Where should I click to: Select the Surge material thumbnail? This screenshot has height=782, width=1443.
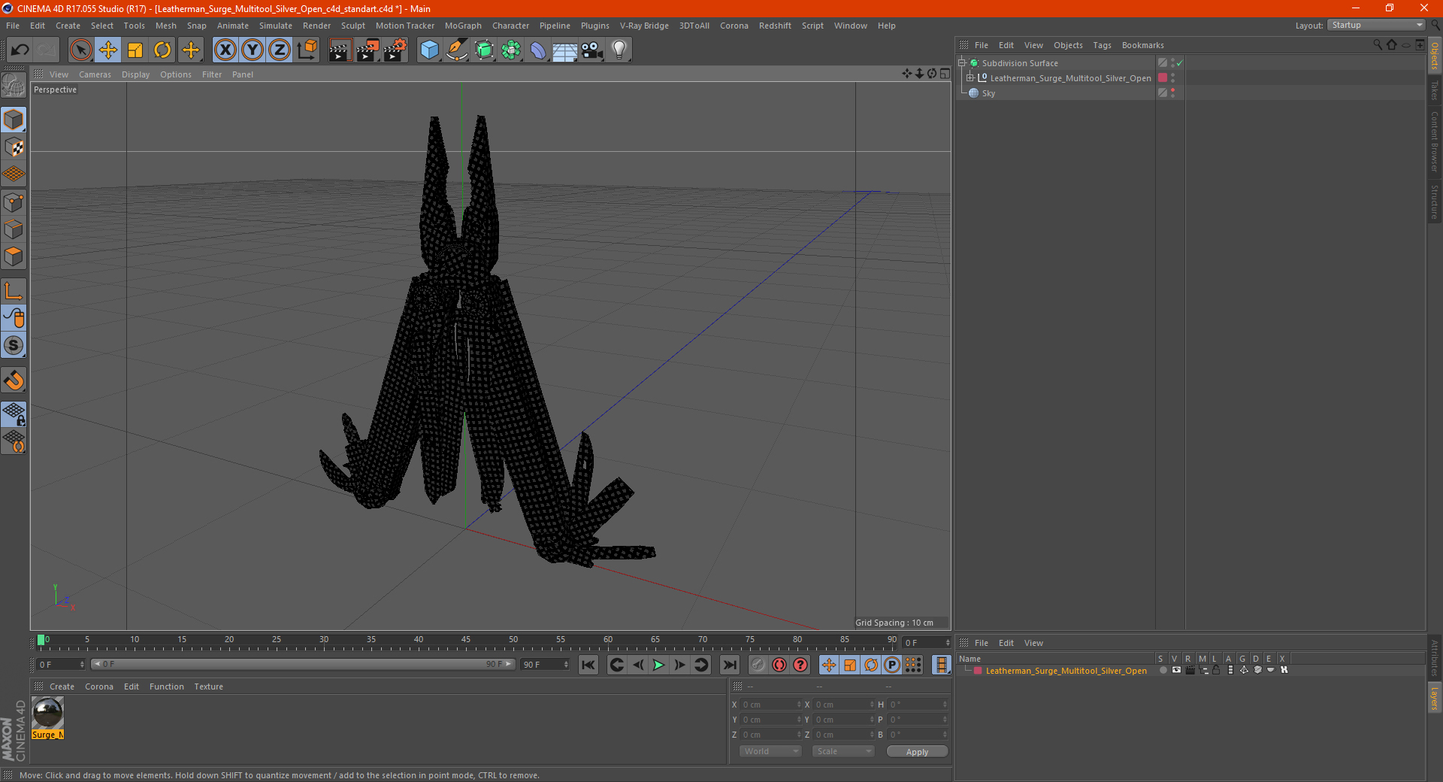(47, 713)
